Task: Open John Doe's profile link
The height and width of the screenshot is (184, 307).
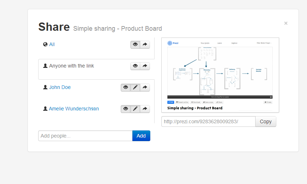Action: 60,87
